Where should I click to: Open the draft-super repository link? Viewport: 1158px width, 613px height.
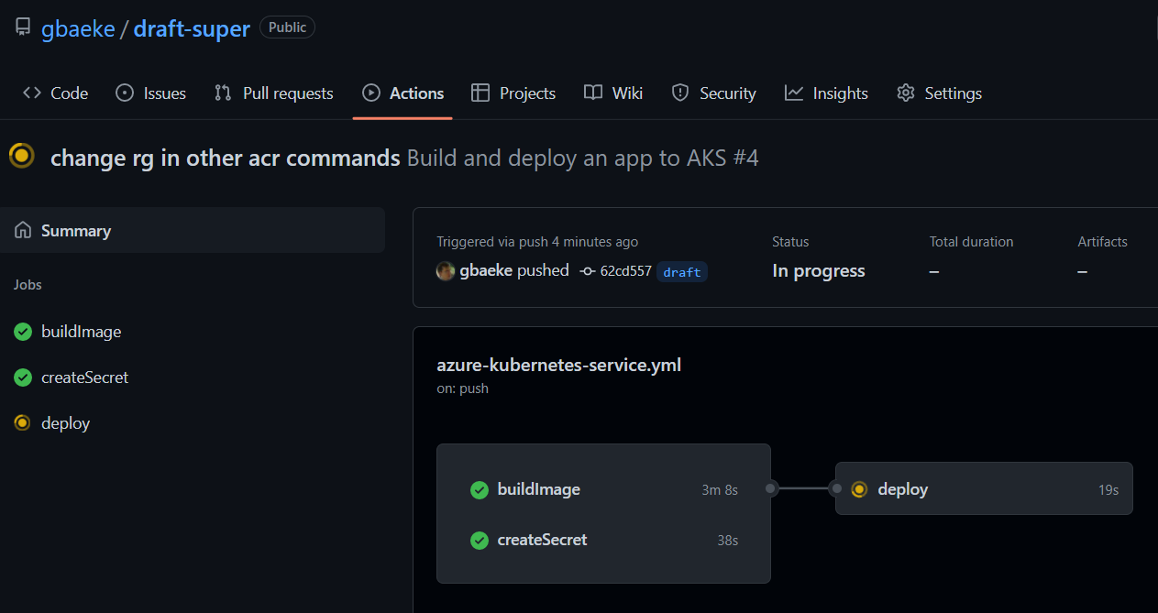point(192,28)
